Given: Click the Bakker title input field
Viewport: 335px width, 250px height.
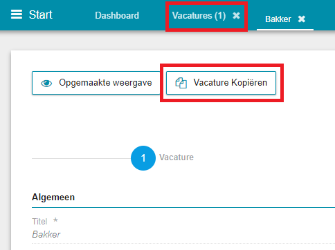Looking at the screenshot, I should [183, 235].
